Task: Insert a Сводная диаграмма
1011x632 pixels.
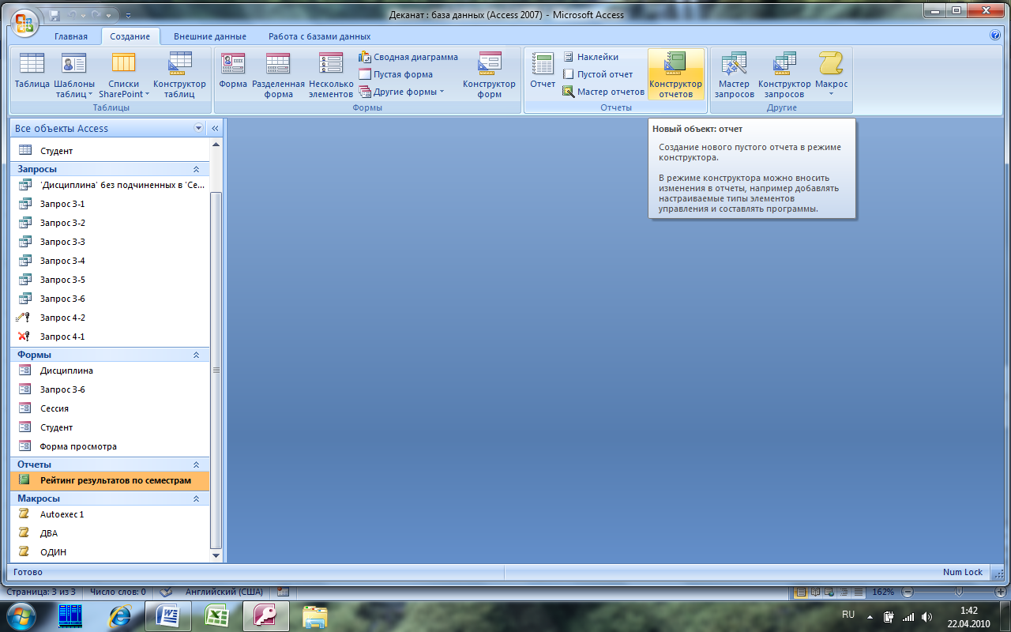Action: coord(408,57)
